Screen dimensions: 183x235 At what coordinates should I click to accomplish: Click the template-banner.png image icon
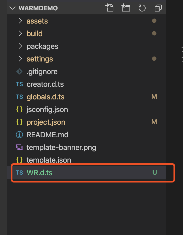point(20,147)
